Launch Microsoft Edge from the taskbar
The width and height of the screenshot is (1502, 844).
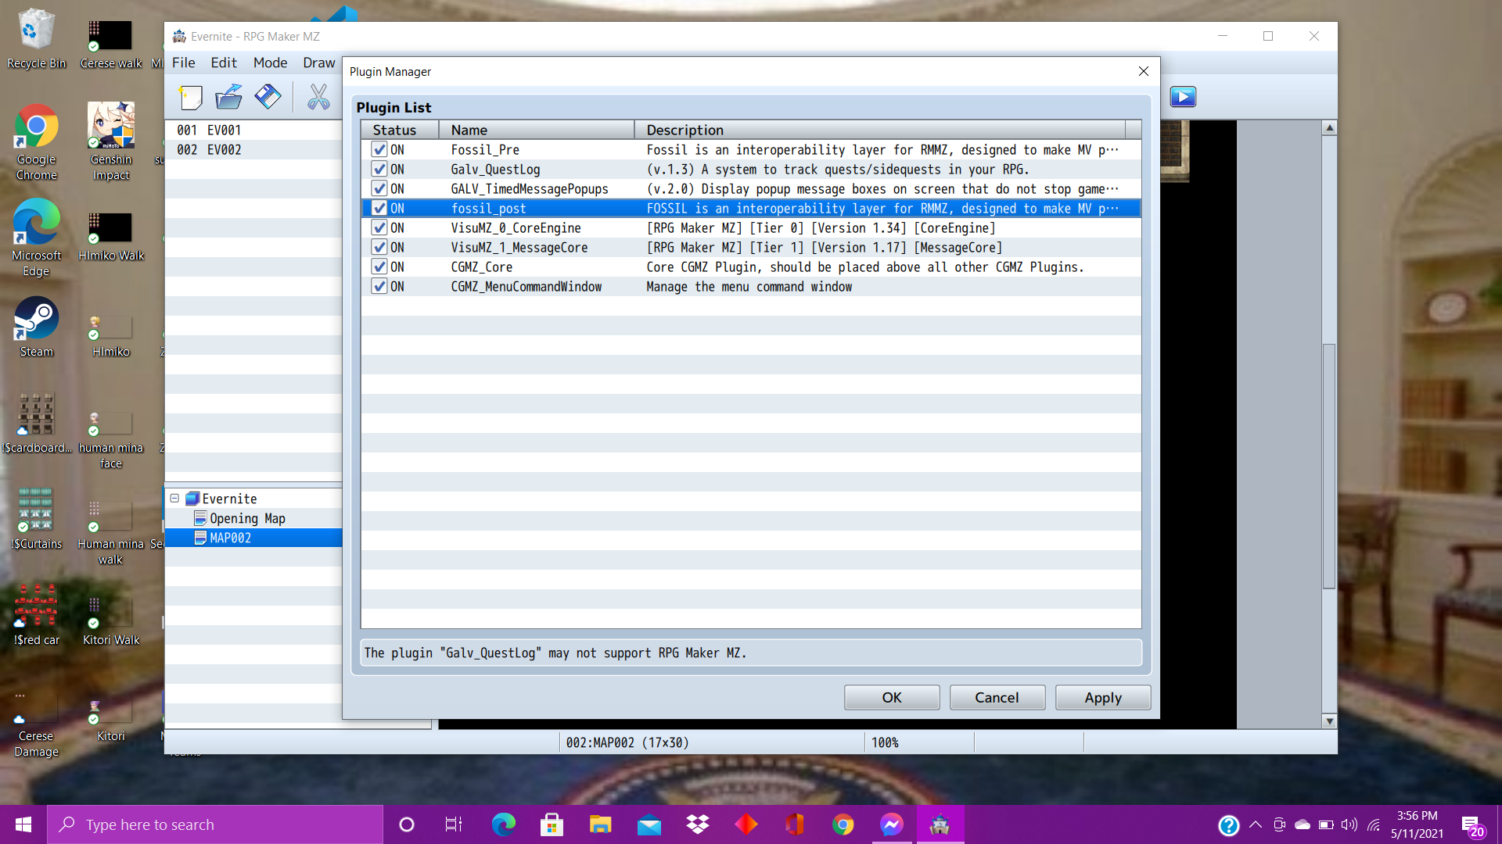[x=503, y=824]
